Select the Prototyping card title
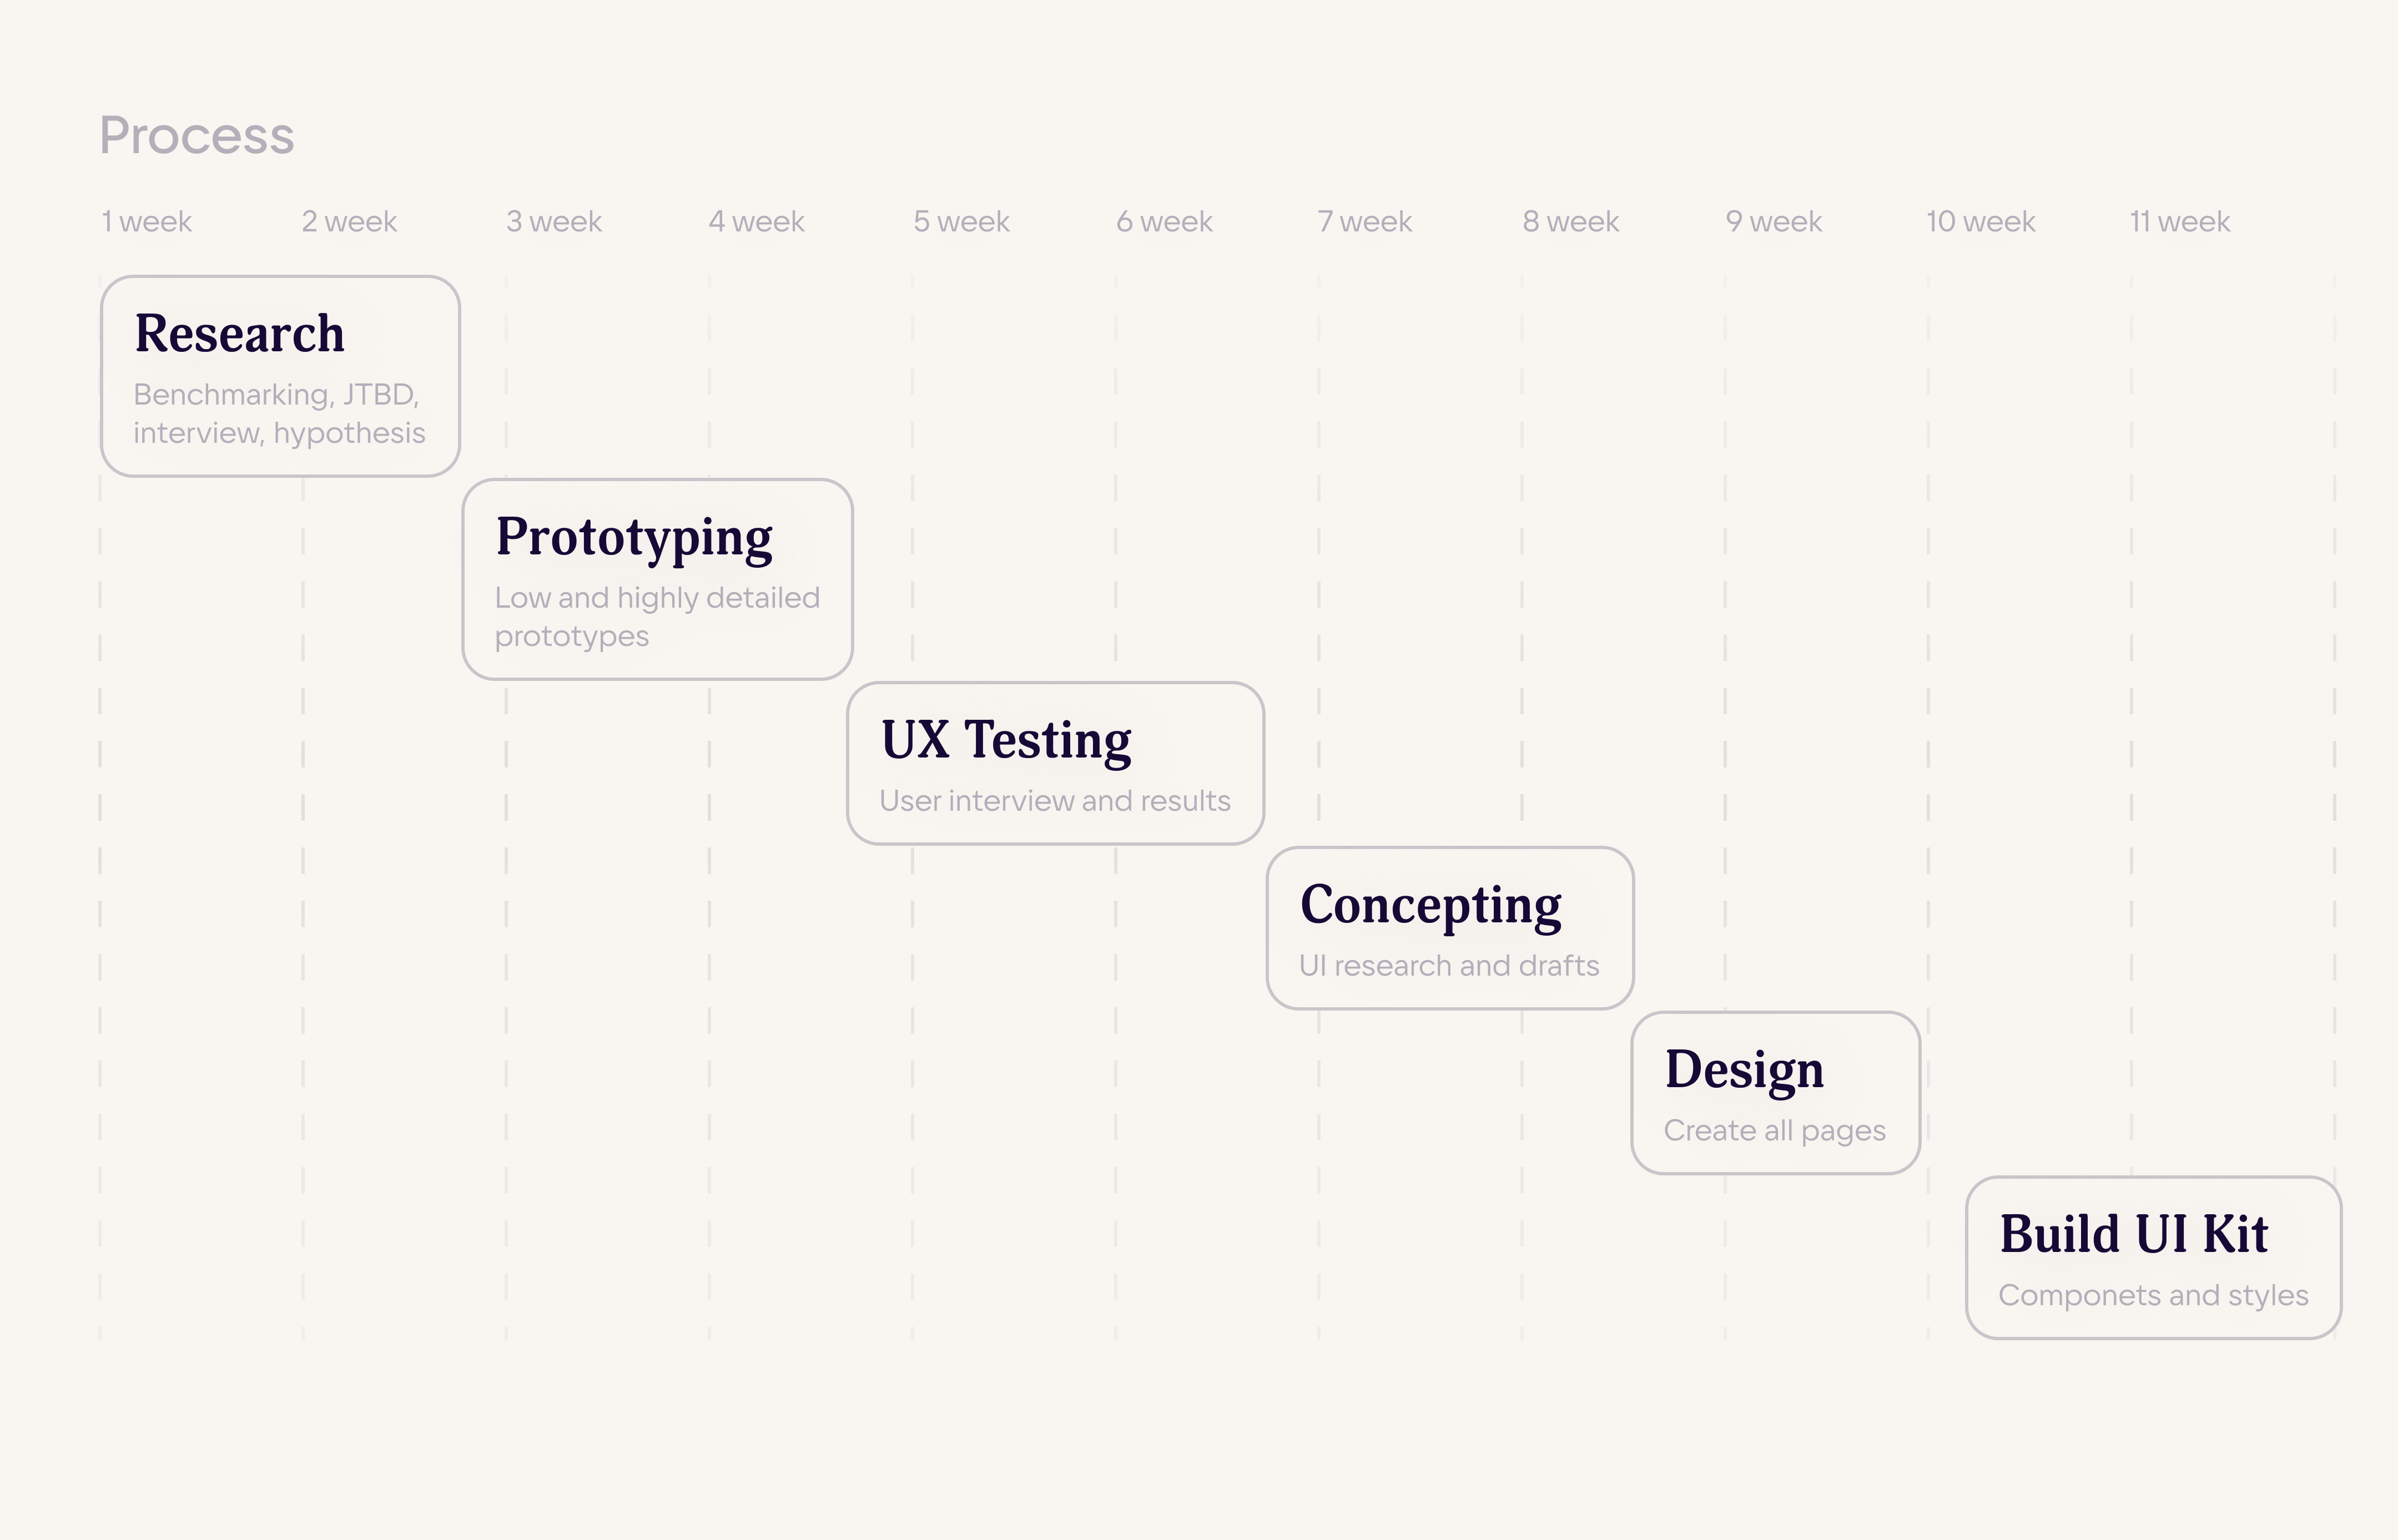The image size is (2398, 1540). (634, 537)
